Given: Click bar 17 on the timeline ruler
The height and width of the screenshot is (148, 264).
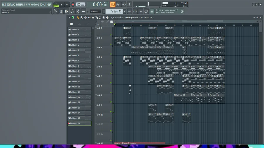Looking at the screenshot, I should [149, 25].
